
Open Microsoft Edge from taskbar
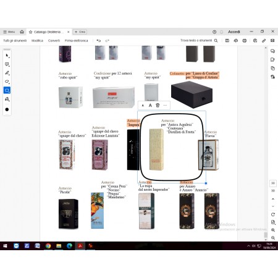69,246
